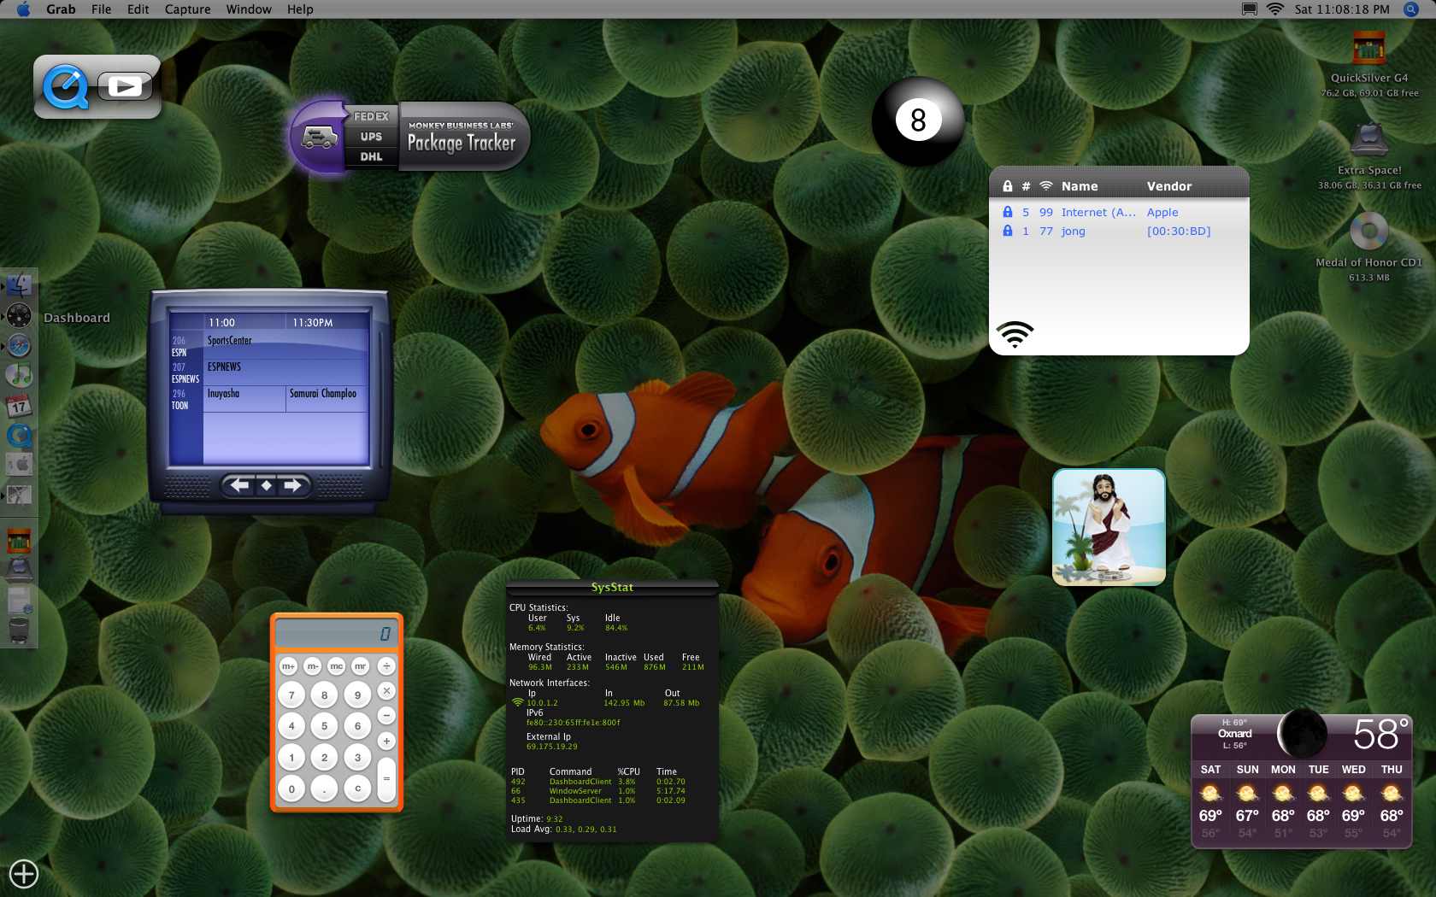Click the Trash in the Dock
Image resolution: width=1436 pixels, height=897 pixels.
coord(19,630)
